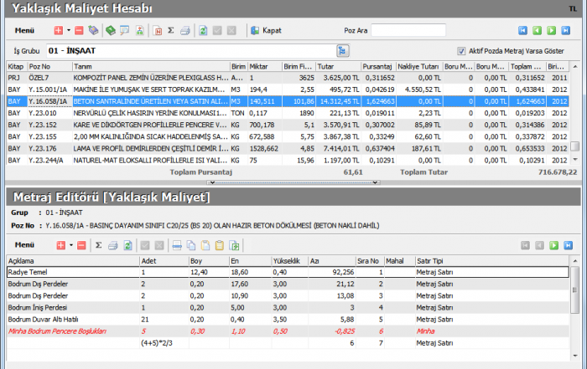Click the last-record navigation arrow in the top toolbar
The height and width of the screenshot is (369, 587).
(565, 30)
